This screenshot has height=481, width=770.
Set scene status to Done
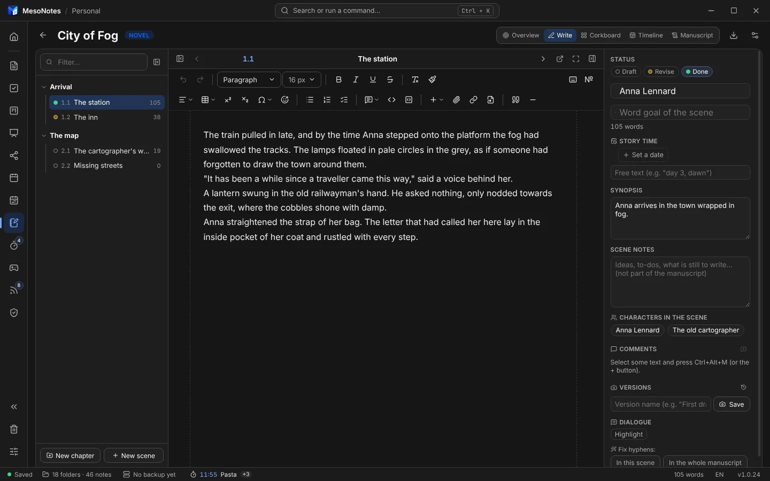click(x=697, y=72)
